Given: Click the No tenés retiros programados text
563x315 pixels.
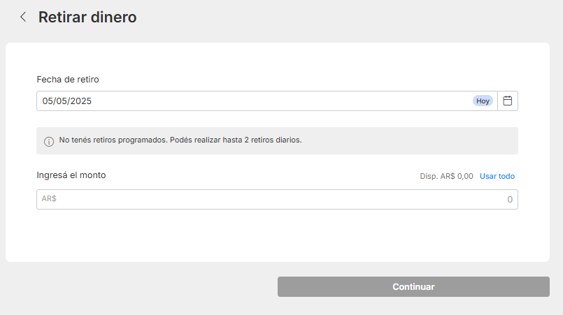Looking at the screenshot, I should click(x=113, y=140).
